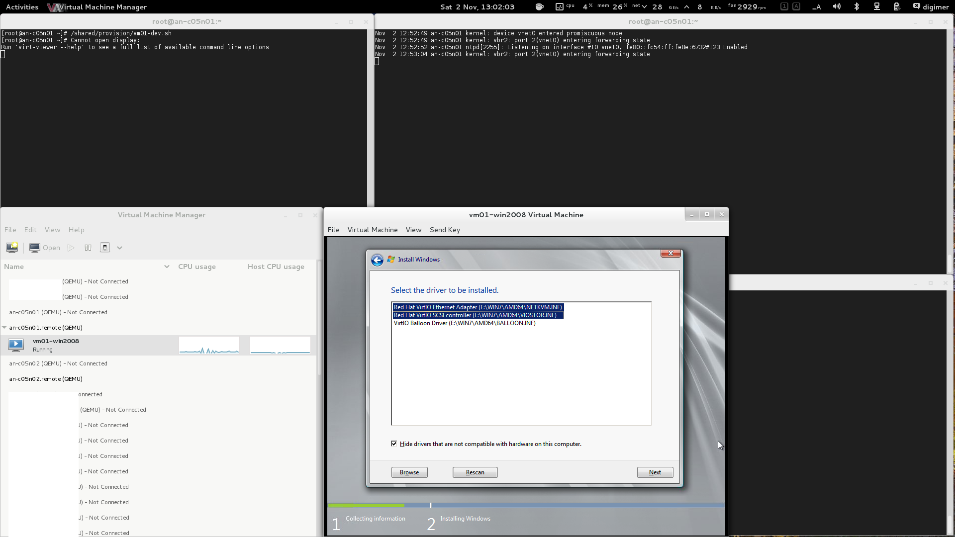955x537 pixels.
Task: Click the Windows flag icon beside Install Windows
Action: pos(391,260)
